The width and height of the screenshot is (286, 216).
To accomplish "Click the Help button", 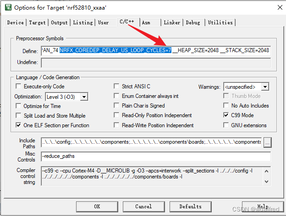I will (x=263, y=206).
